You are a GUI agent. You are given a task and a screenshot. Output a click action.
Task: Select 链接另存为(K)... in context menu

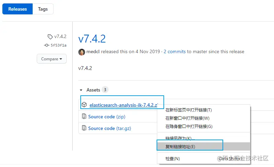click(204, 138)
